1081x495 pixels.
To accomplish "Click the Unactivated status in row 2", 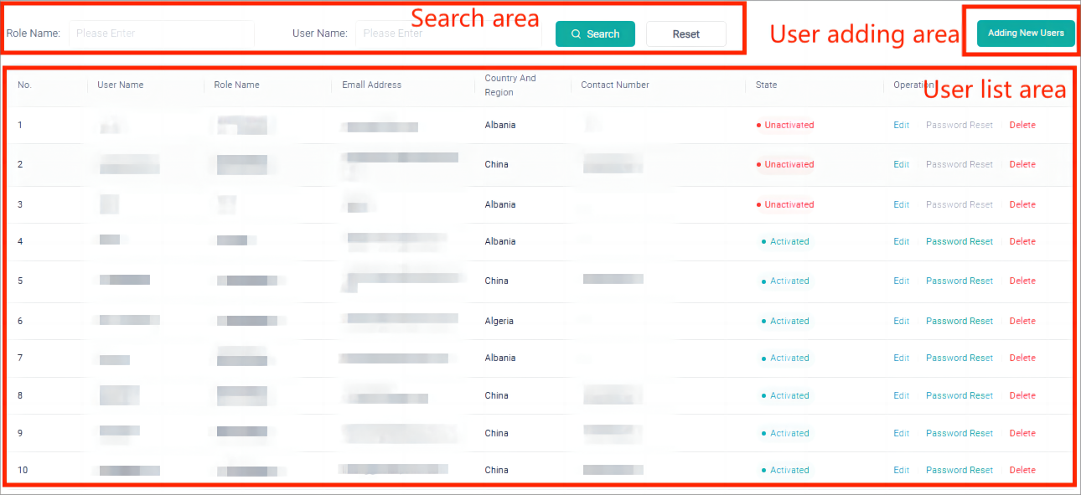I will tap(789, 165).
